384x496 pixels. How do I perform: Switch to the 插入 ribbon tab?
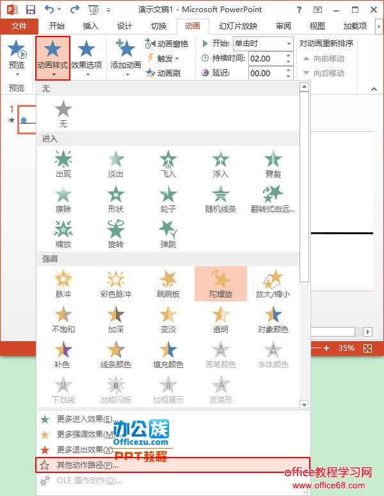tap(90, 26)
